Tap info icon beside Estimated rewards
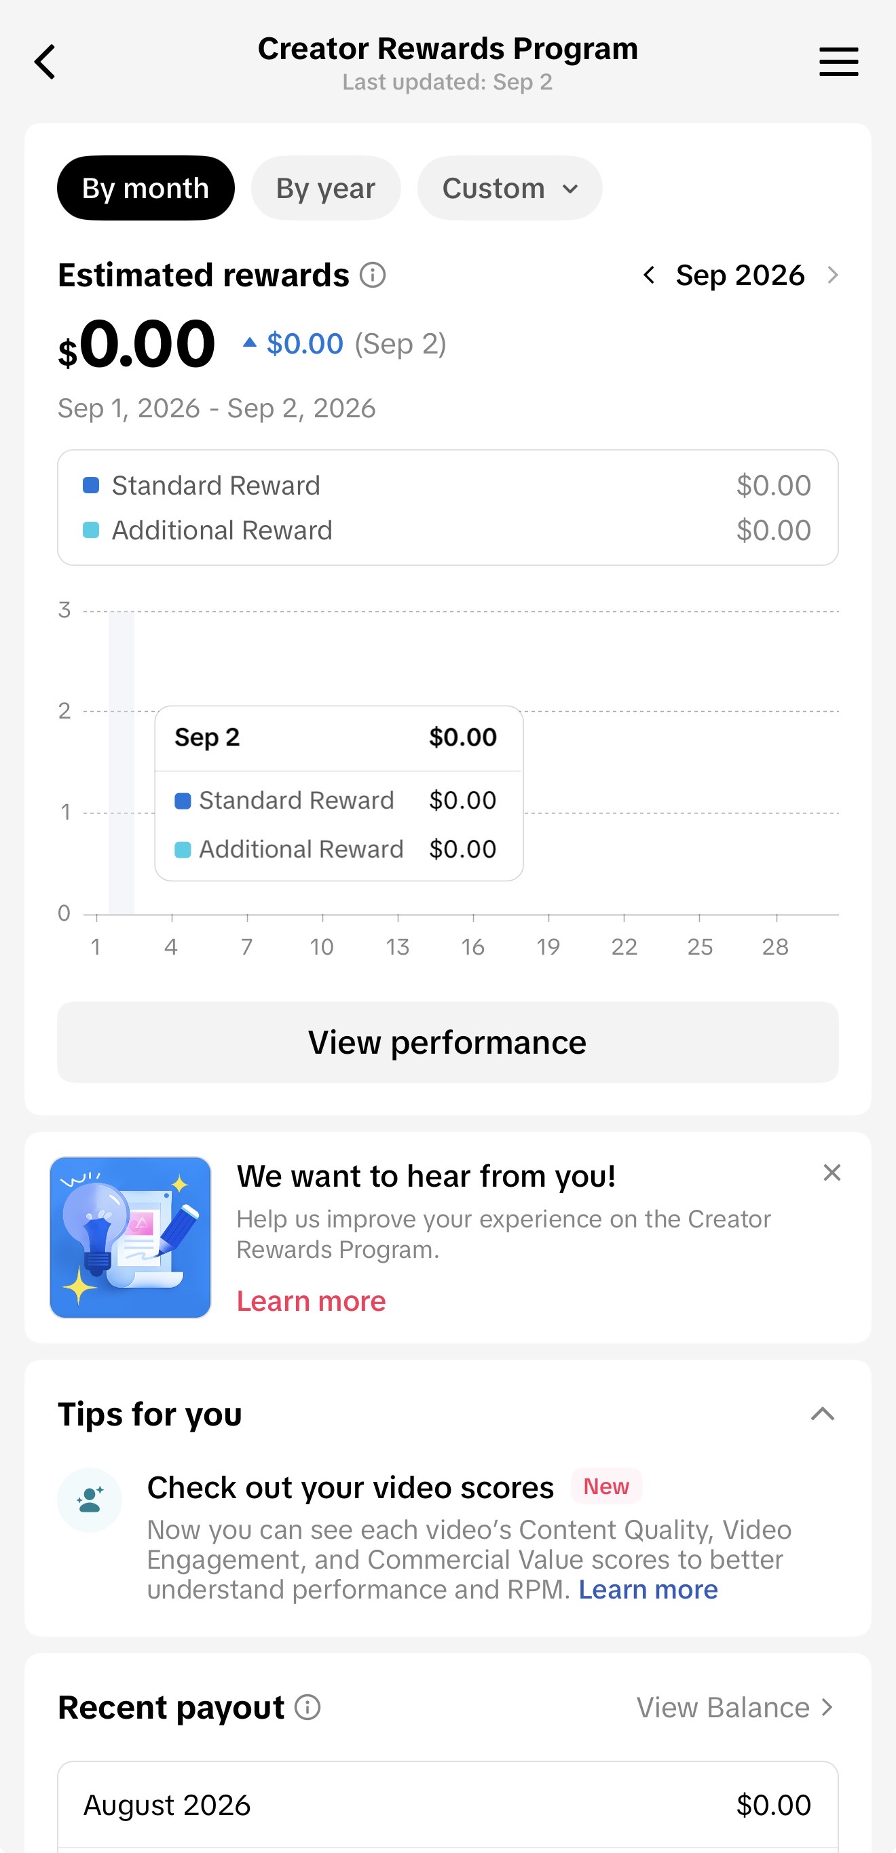The height and width of the screenshot is (1853, 896). coord(373,275)
